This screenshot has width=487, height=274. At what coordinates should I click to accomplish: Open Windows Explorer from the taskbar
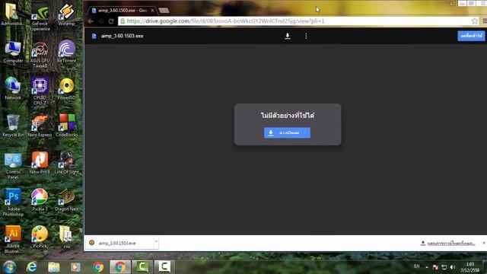point(54,267)
